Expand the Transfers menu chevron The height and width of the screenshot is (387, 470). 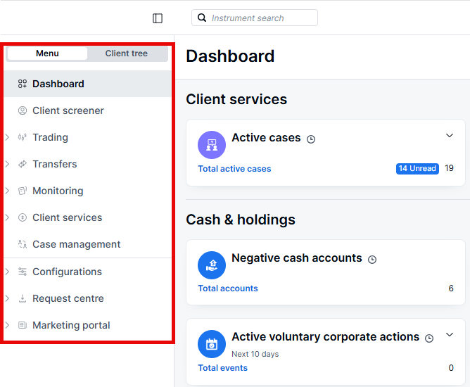(7, 164)
